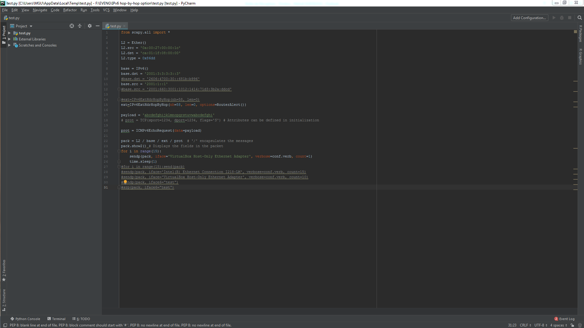The width and height of the screenshot is (584, 328).
Task: Open the Terminal tool window
Action: (56, 319)
